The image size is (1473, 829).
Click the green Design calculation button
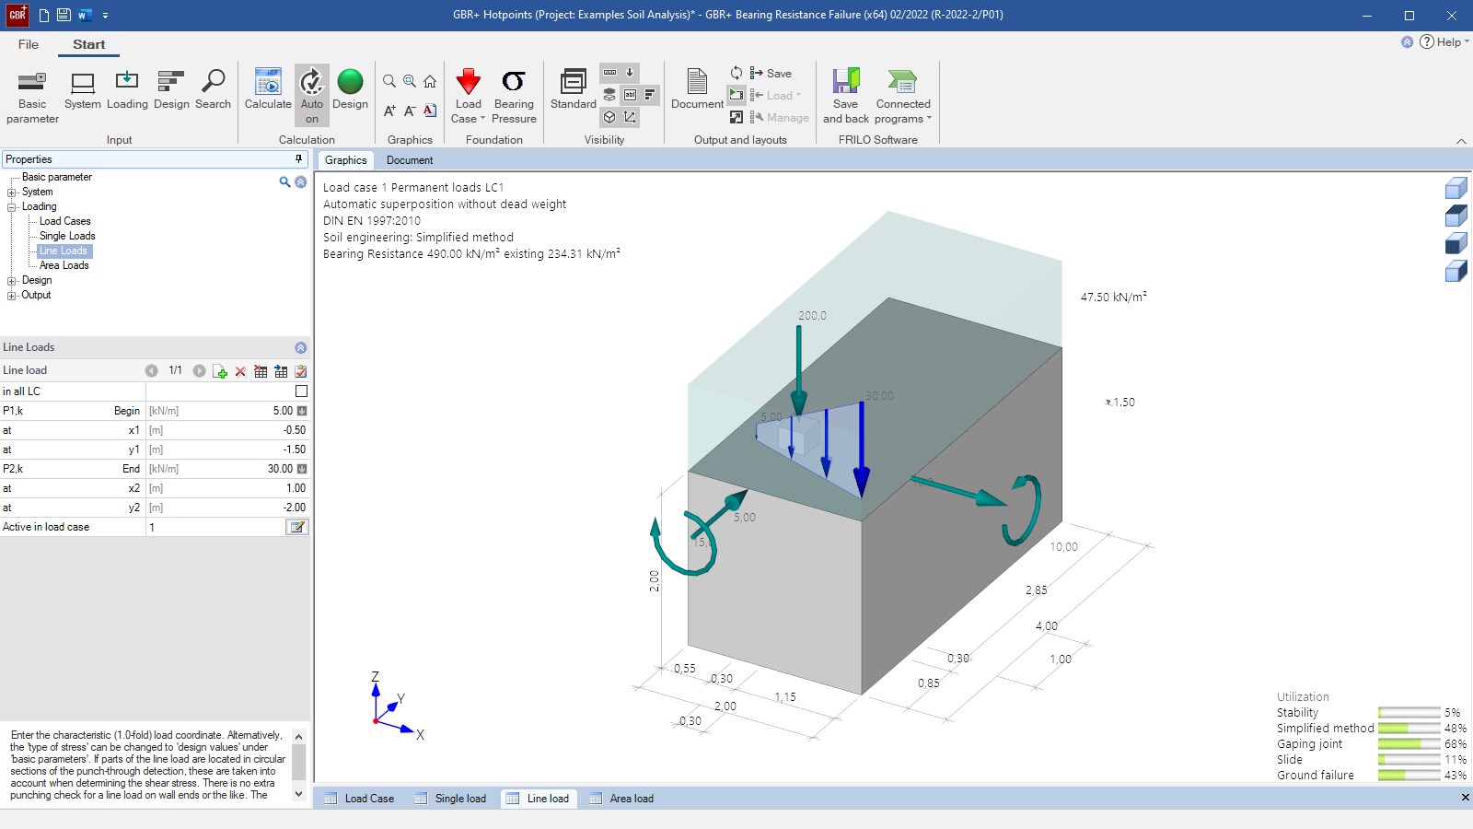(350, 90)
